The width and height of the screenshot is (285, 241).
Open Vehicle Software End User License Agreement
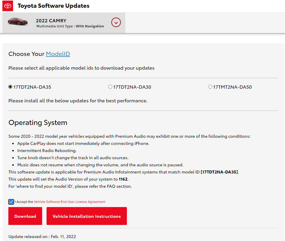tap(70, 202)
